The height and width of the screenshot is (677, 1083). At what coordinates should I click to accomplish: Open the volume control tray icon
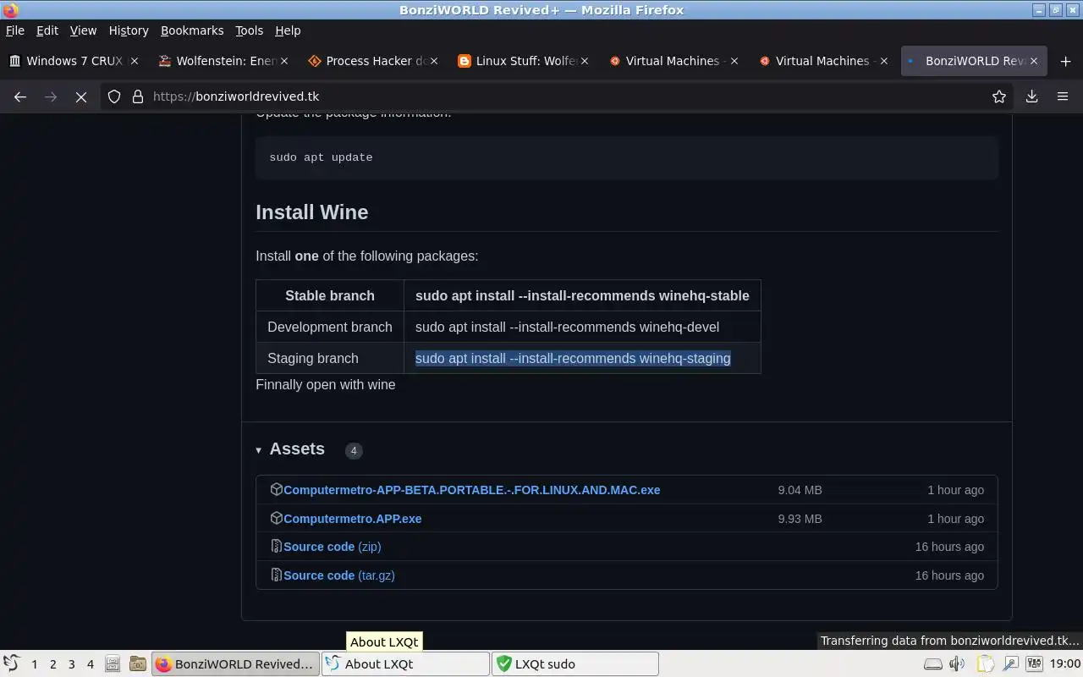(958, 664)
